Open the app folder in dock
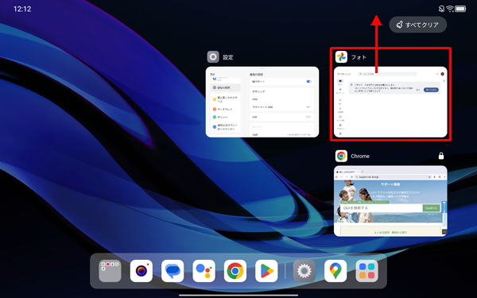Image resolution: width=477 pixels, height=298 pixels. (x=110, y=271)
